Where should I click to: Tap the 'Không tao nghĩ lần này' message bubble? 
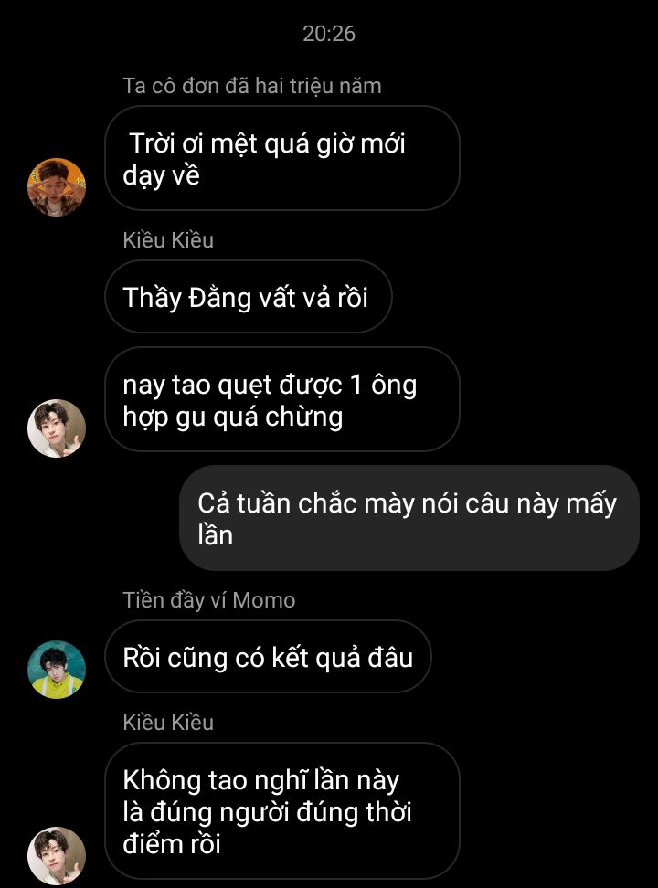pyautogui.click(x=282, y=811)
